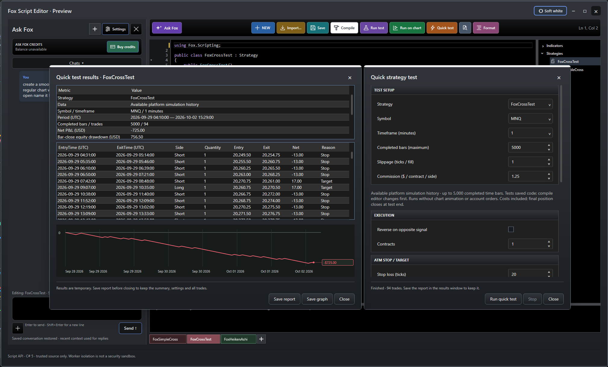Switch to the FoxSimpleCross tab

coord(168,339)
